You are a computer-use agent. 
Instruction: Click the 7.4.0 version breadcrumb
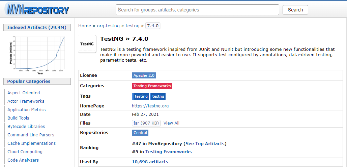click(153, 26)
